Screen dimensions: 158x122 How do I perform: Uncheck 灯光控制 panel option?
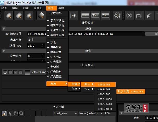point(57,72)
